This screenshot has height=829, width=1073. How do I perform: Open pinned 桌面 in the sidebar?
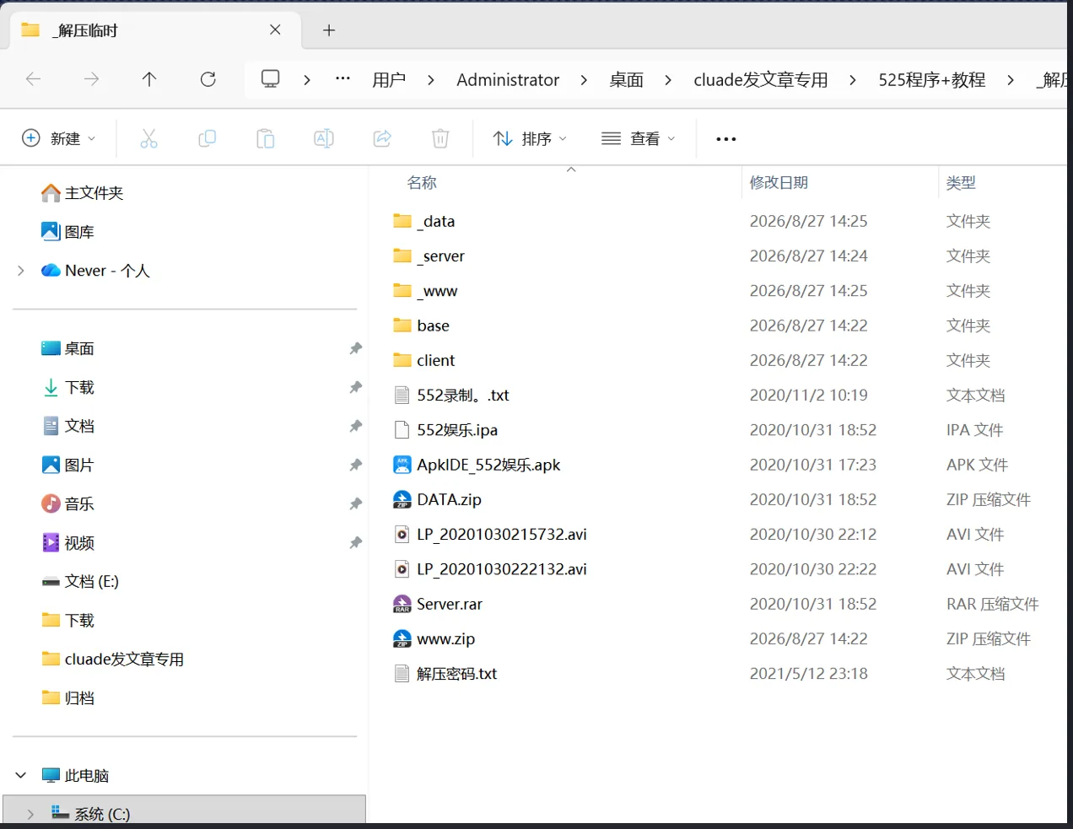pos(67,348)
